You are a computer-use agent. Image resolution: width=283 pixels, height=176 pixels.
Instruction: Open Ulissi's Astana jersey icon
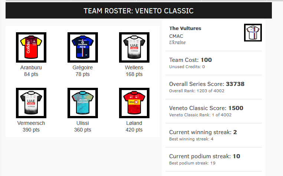point(82,103)
